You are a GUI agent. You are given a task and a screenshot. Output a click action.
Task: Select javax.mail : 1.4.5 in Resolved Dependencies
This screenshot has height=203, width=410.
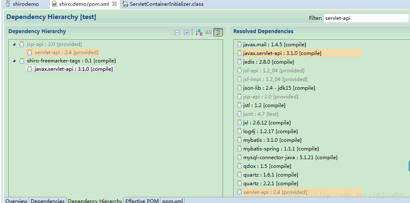274,44
